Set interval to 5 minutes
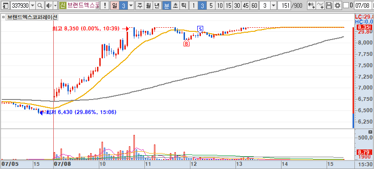The width and height of the screenshot is (374, 169). click(210, 5)
